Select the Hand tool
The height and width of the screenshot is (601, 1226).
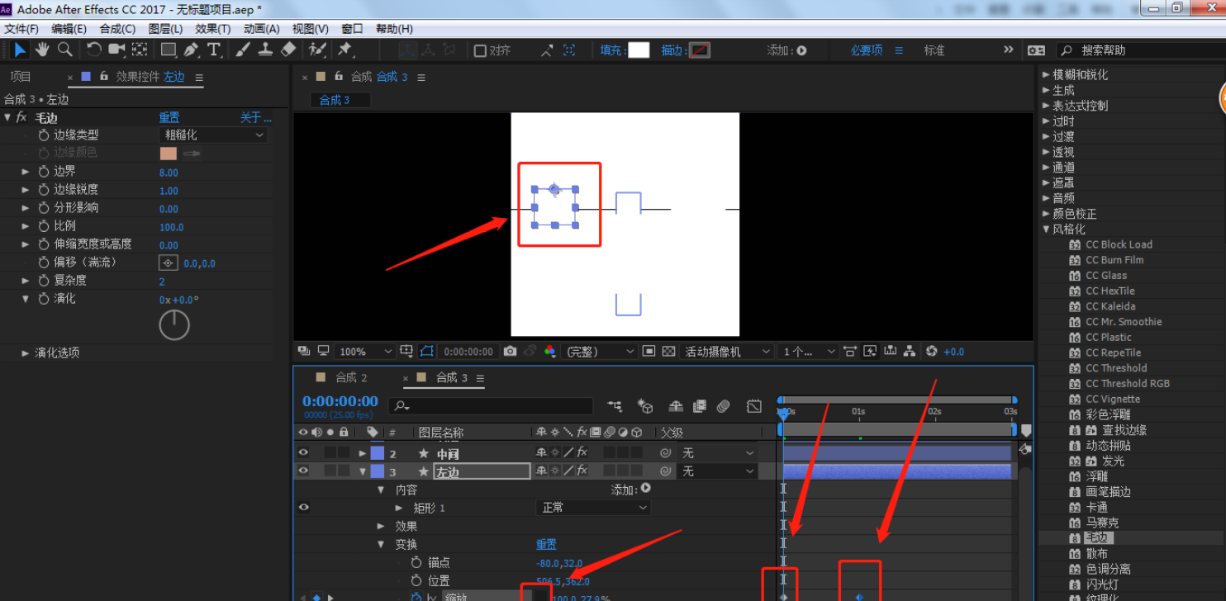pos(42,50)
